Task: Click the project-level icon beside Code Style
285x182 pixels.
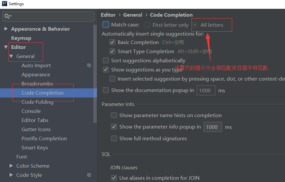Action: coord(89,175)
